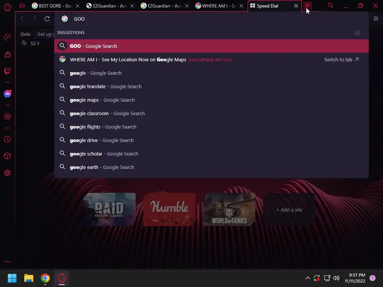Open Player icon in sidebar

click(7, 117)
